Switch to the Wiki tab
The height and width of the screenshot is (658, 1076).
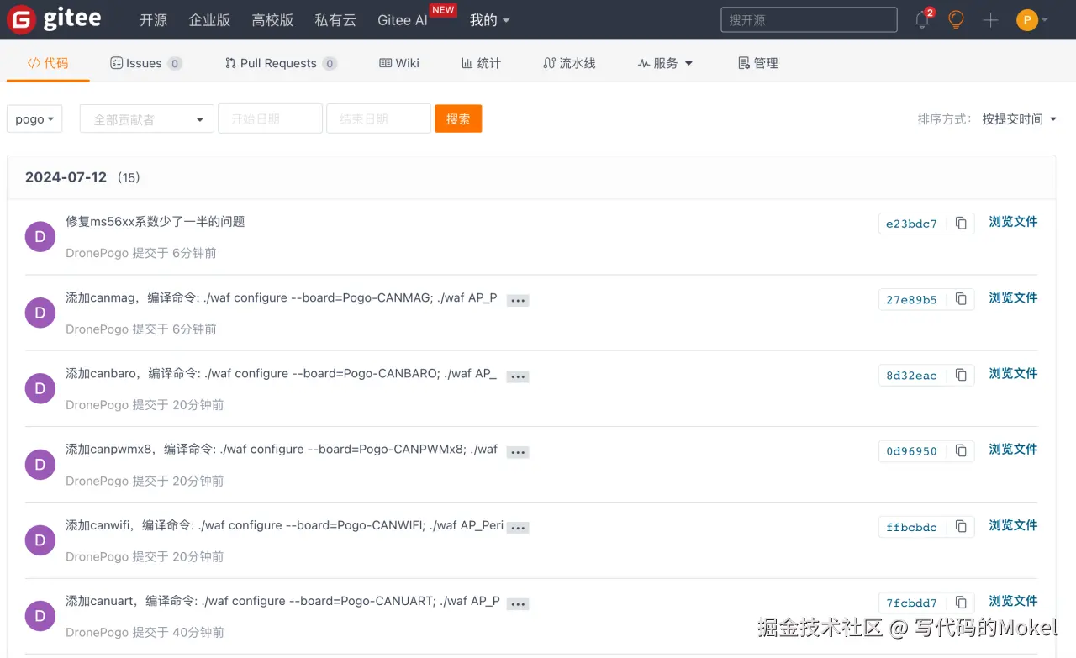[399, 63]
